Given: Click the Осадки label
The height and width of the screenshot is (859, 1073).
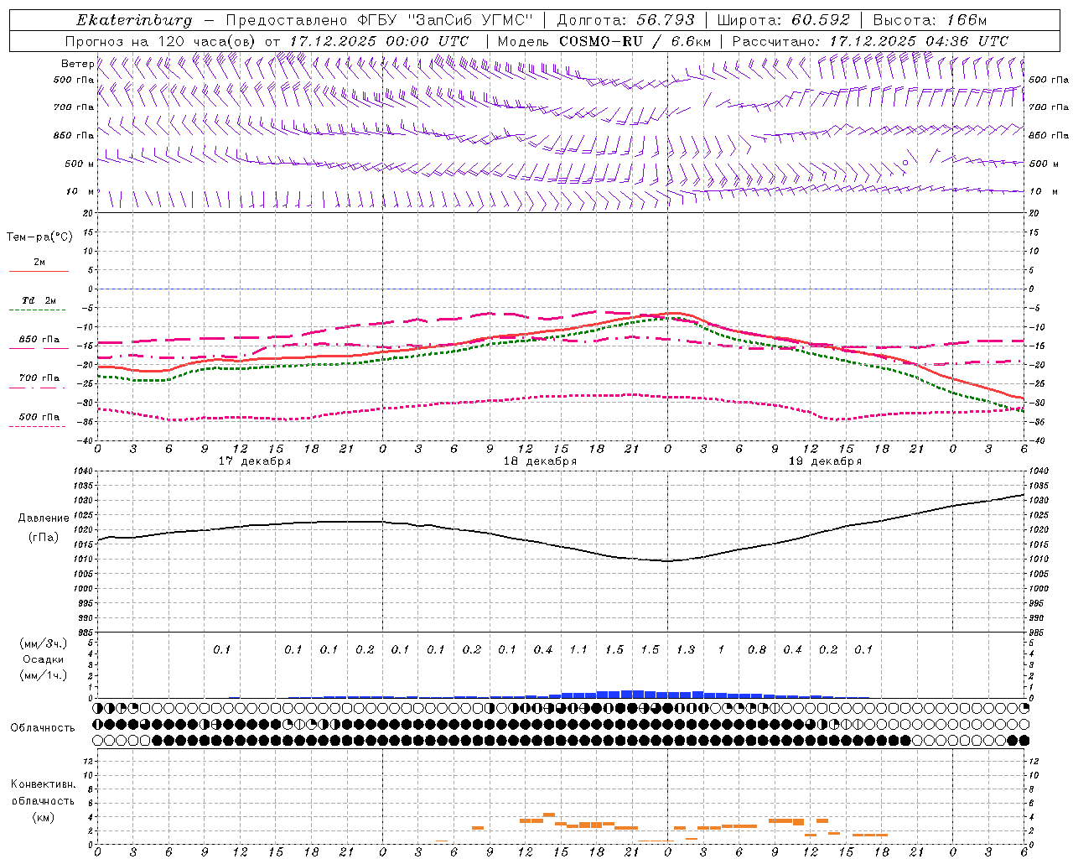Looking at the screenshot, I should pos(44,659).
